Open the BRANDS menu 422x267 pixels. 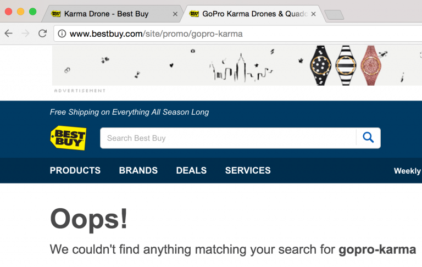(138, 170)
